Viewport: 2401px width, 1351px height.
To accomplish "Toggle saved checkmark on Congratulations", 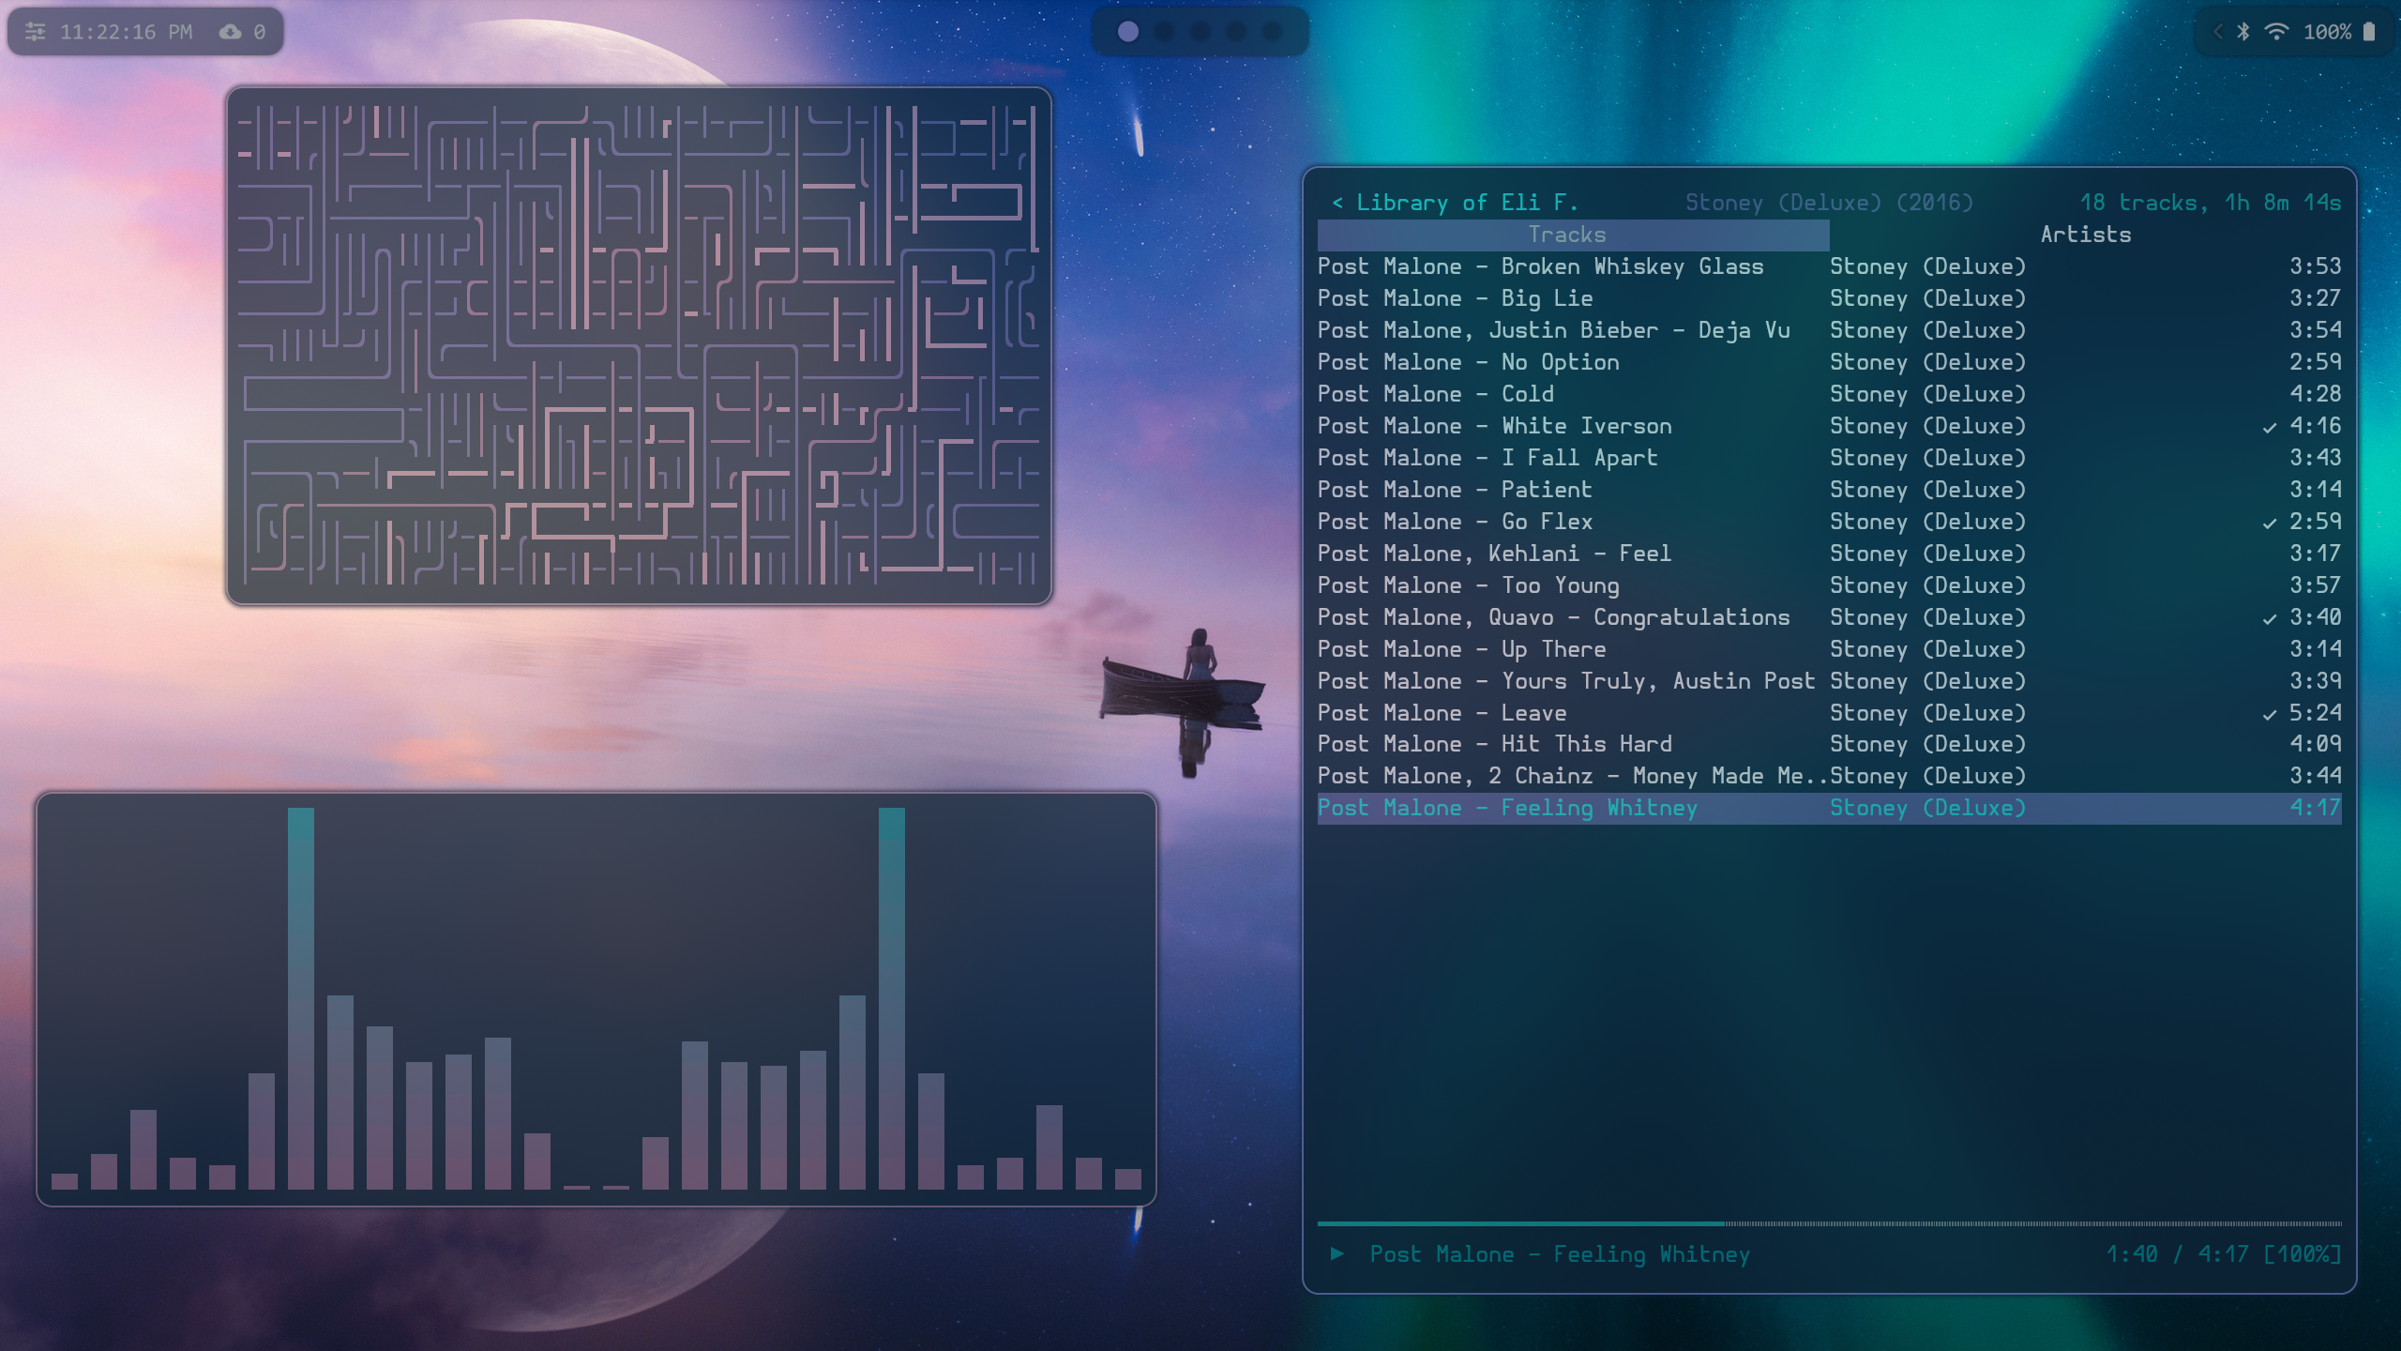I will [x=2269, y=619].
